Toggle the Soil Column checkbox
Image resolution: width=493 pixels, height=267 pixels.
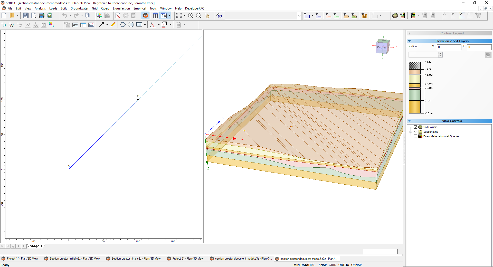point(416,127)
